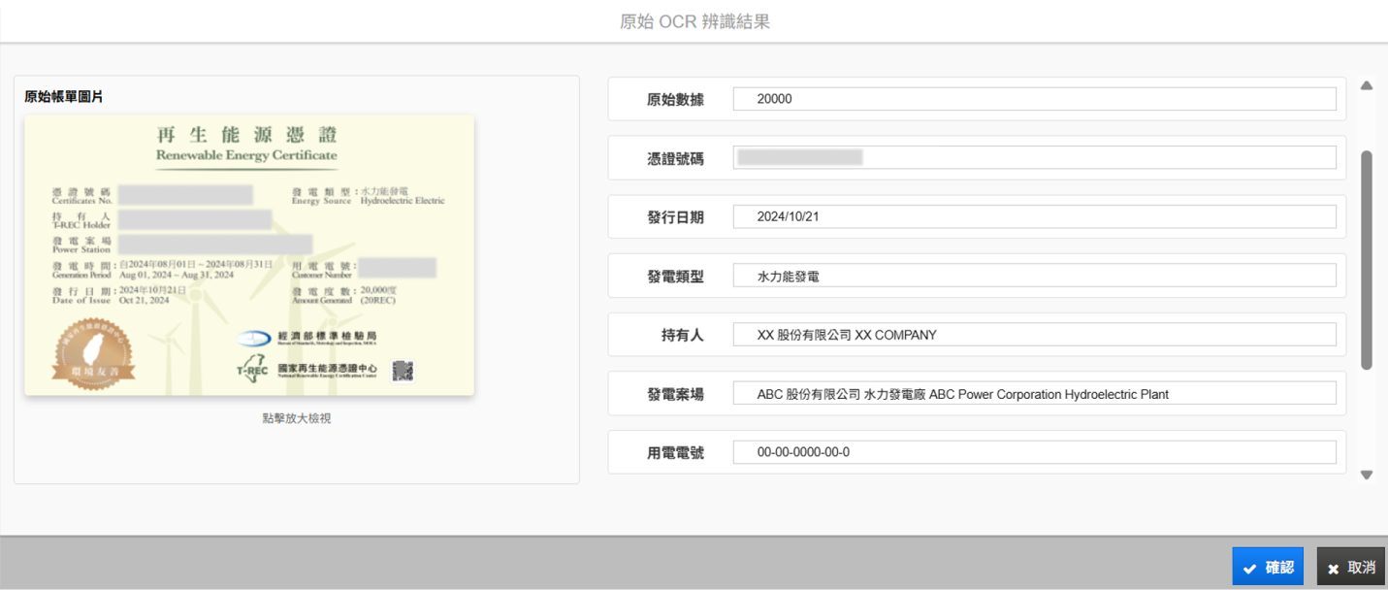Click the vertical scrollbar thumb of the OCR fields
1388x590 pixels.
click(1367, 259)
